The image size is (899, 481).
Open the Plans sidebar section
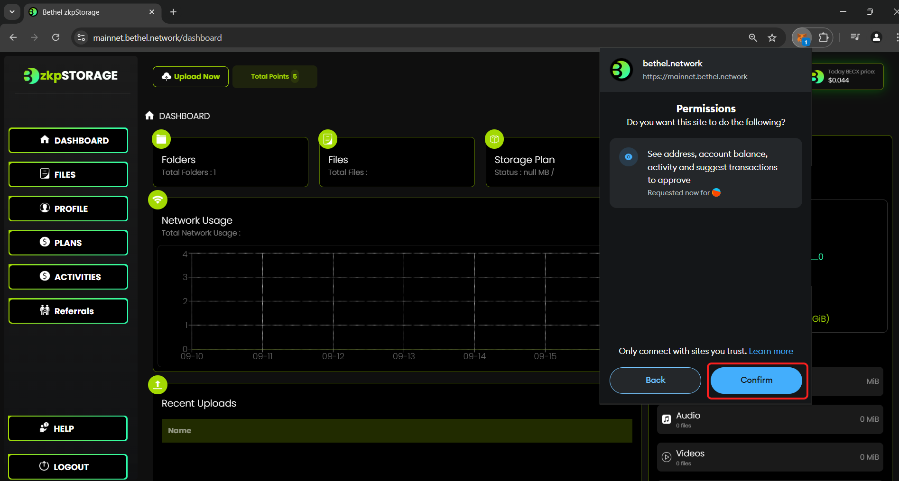pos(68,243)
